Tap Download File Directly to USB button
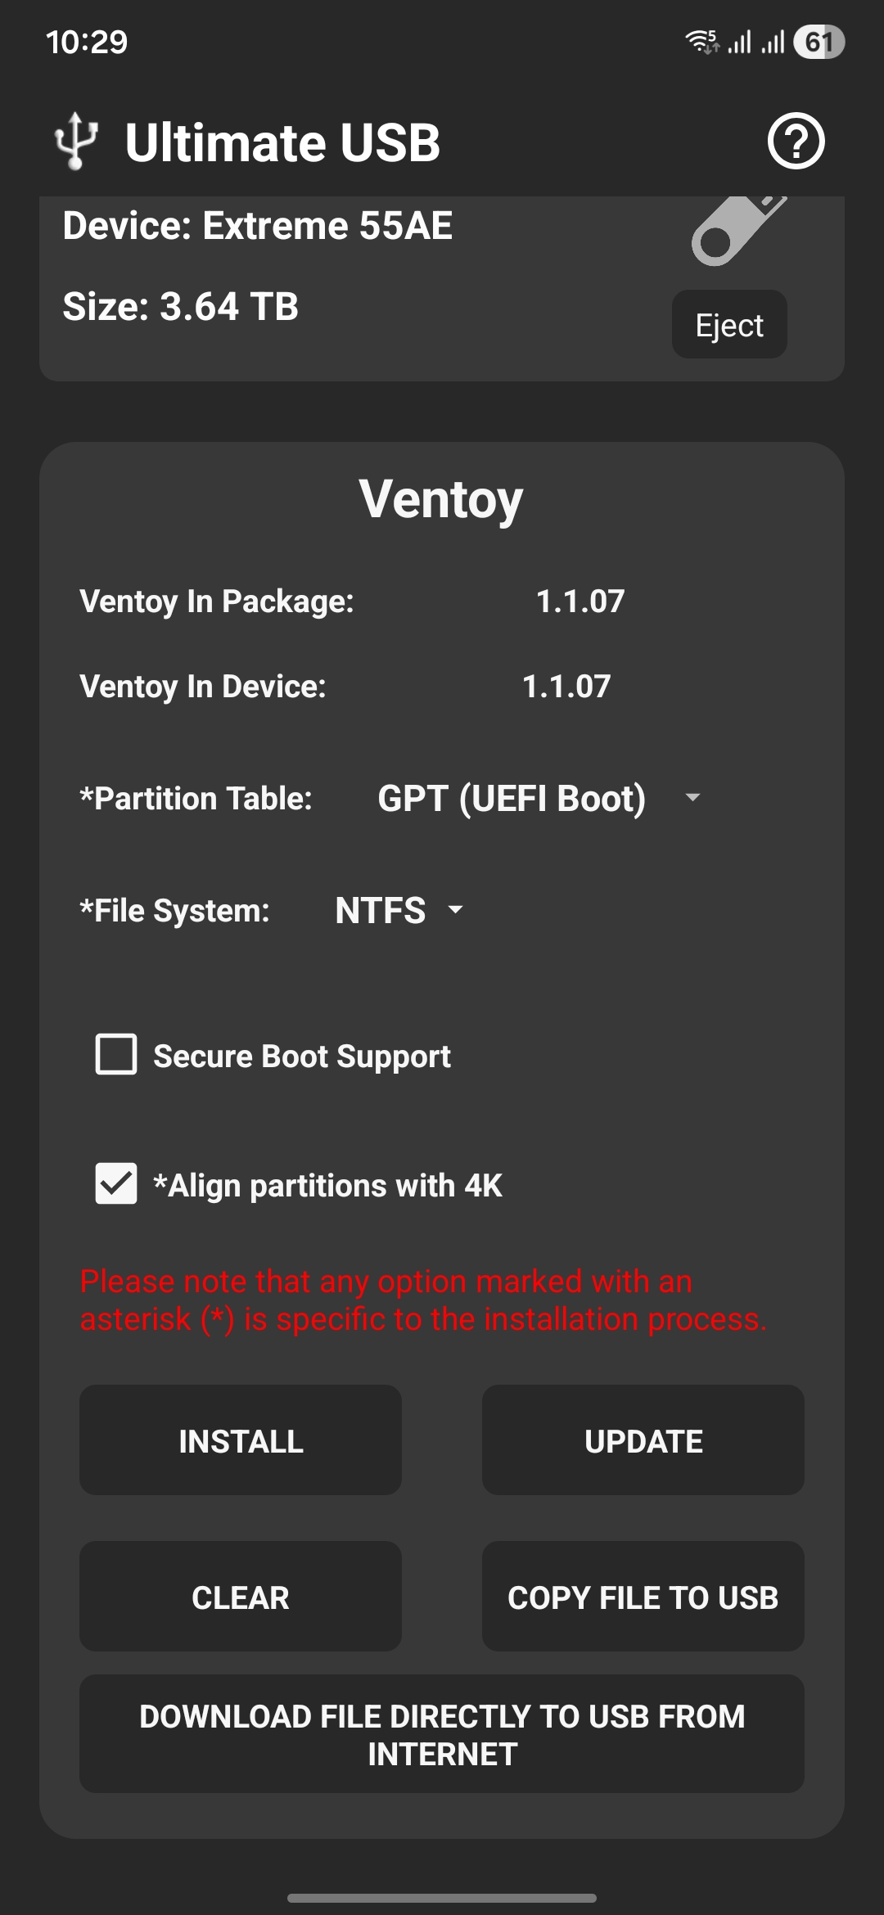Image resolution: width=884 pixels, height=1915 pixels. pyautogui.click(x=442, y=1734)
